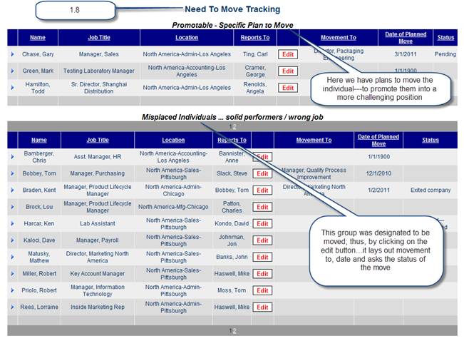Sort Promotable table by Date of Planned Move
Screen dimensions: 464x341
pyautogui.click(x=406, y=38)
